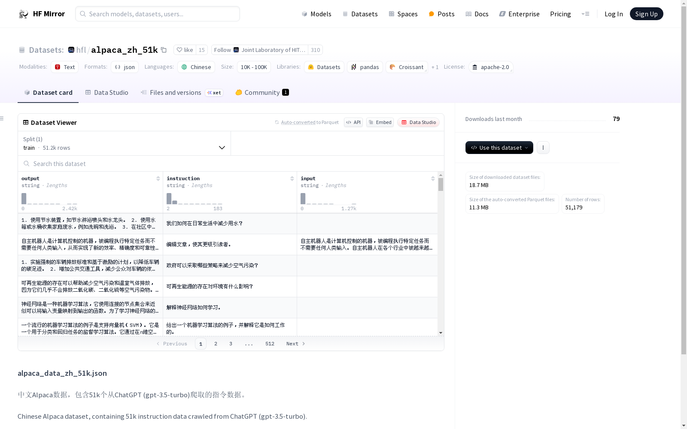Select the output lengths histogram first bar
687x429 pixels.
coord(24,199)
